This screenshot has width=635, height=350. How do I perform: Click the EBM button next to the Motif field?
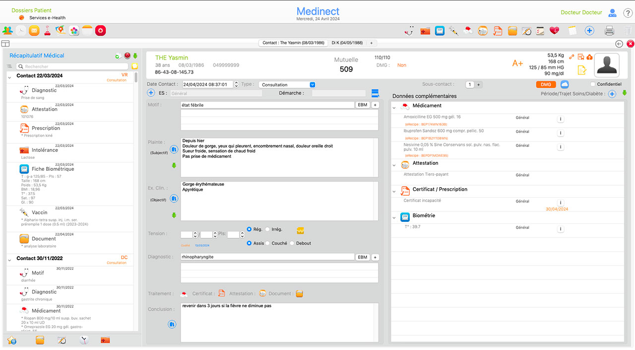coord(363,105)
